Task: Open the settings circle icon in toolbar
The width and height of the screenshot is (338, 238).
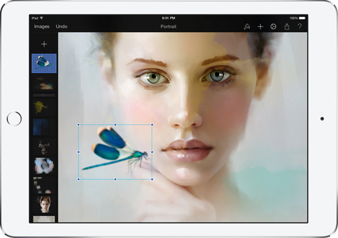Action: point(274,26)
